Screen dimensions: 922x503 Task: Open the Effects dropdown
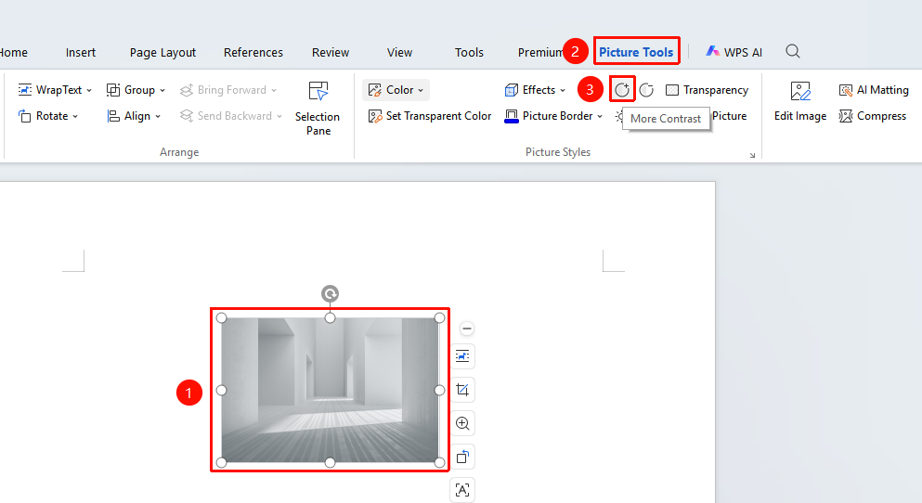[535, 90]
